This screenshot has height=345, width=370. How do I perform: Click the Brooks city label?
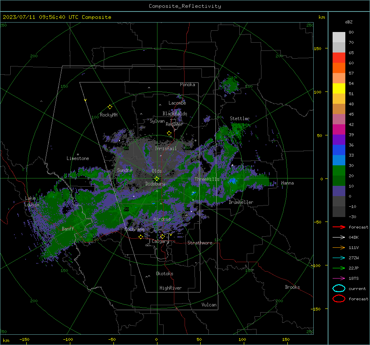click(292, 287)
